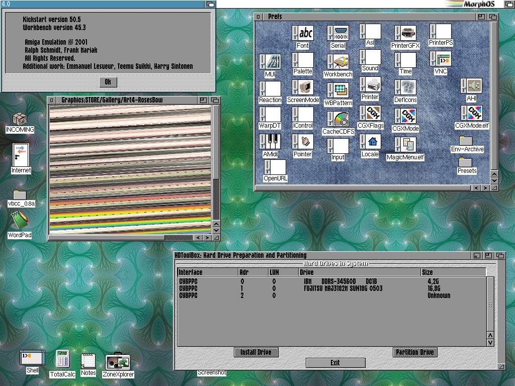515x386 pixels.
Task: Click the down arrow of the drive list scrollbar
Action: point(490,342)
